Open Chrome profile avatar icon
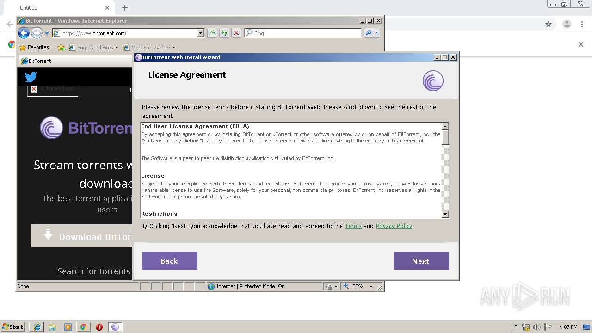This screenshot has width=592, height=333. (x=567, y=24)
